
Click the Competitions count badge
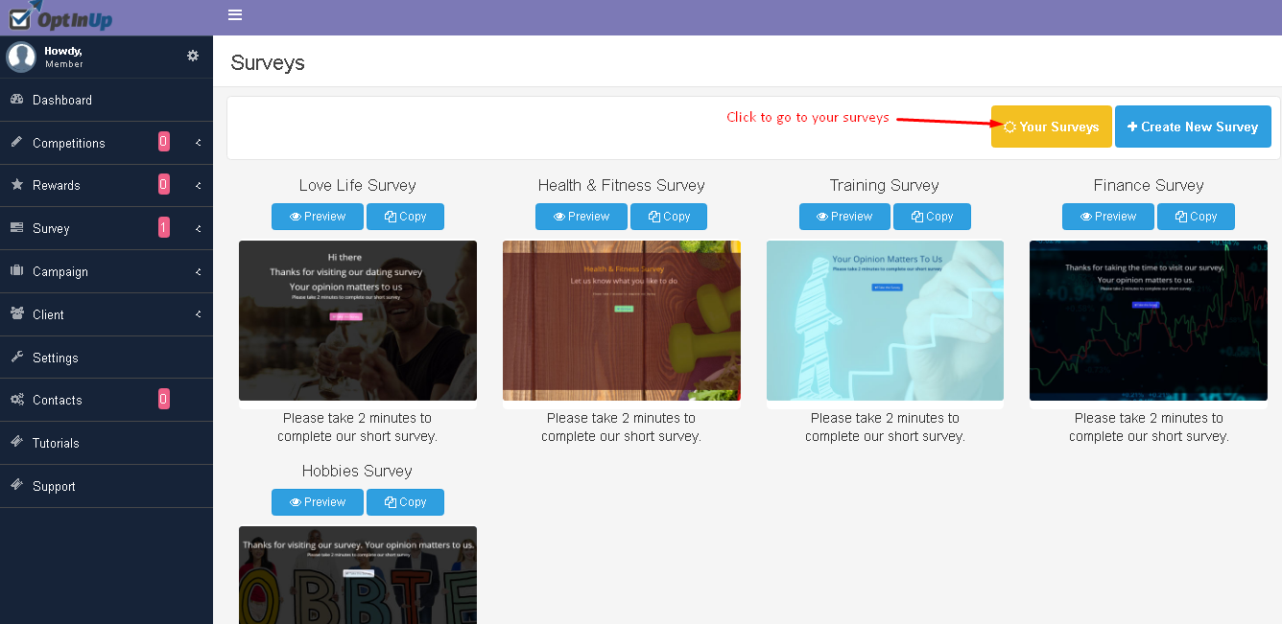click(x=164, y=142)
